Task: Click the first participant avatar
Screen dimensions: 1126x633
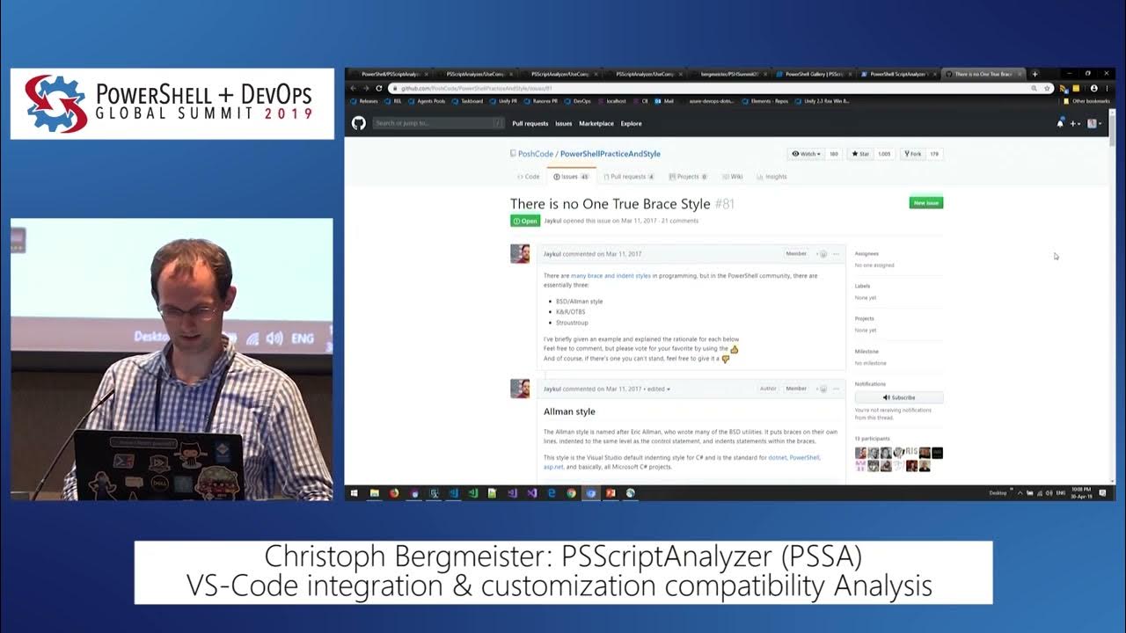Action: coord(861,453)
